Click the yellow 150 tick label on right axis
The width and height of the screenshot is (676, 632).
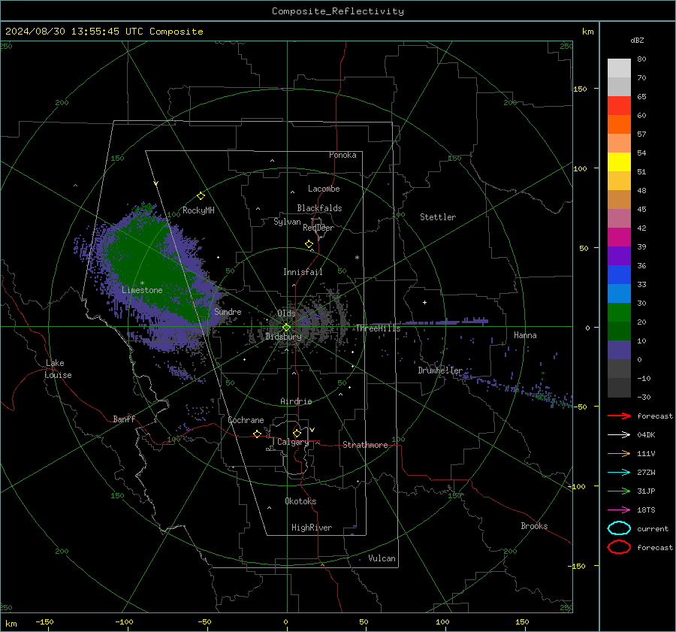[x=581, y=89]
